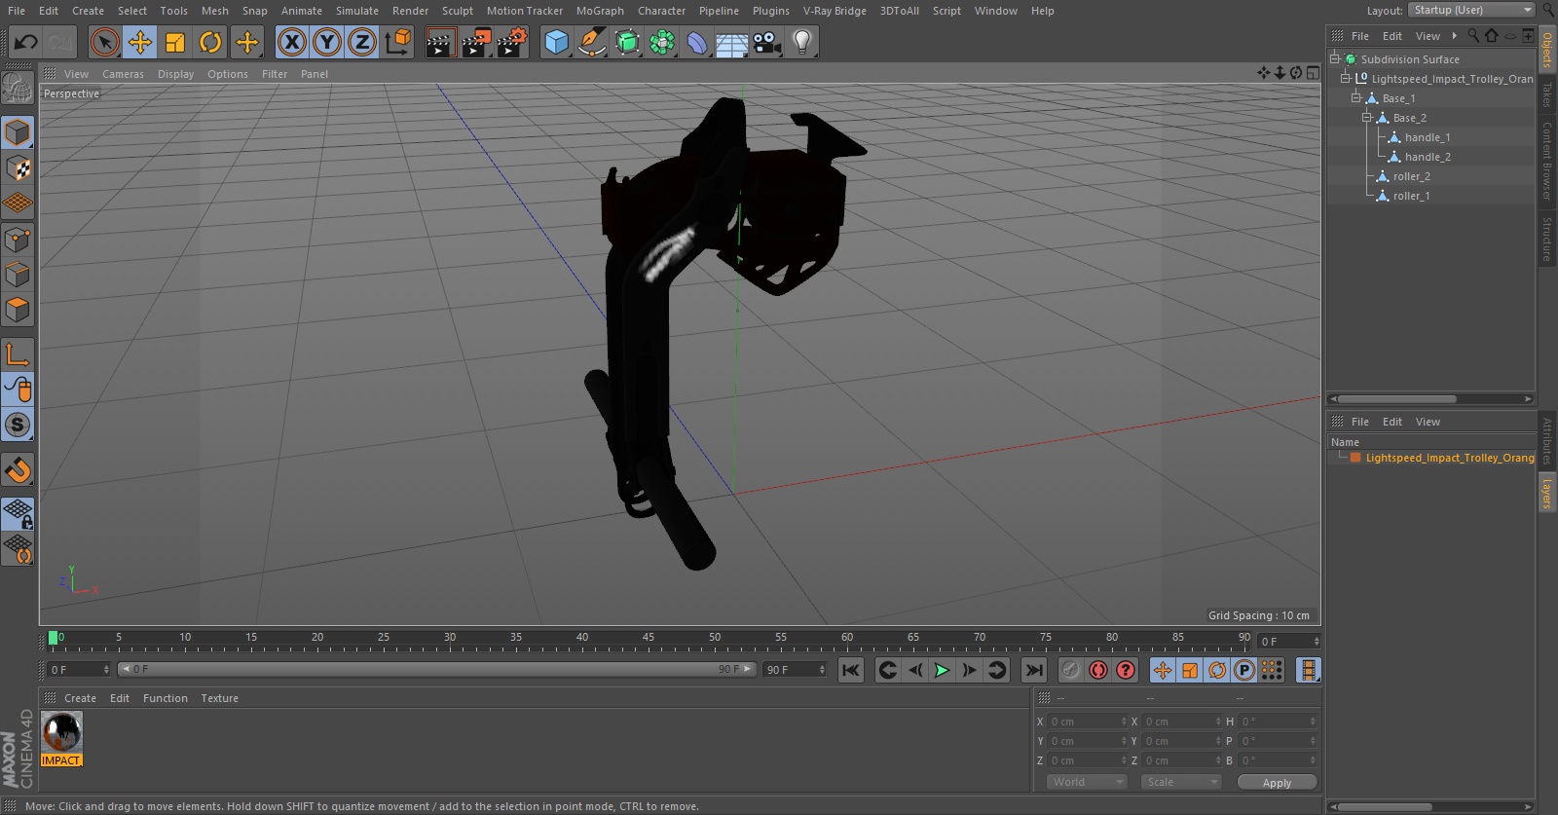Collapse the Lightspeed_Impact_Trolley null object
Viewport: 1558px width, 815px height.
click(x=1346, y=79)
